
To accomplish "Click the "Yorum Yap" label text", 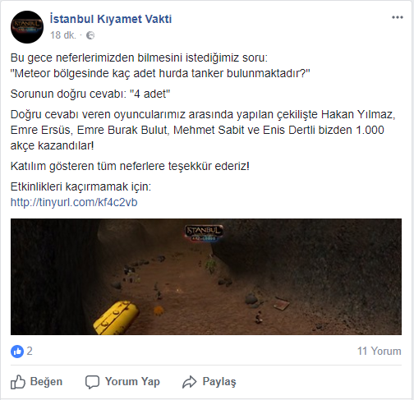I will point(132,381).
